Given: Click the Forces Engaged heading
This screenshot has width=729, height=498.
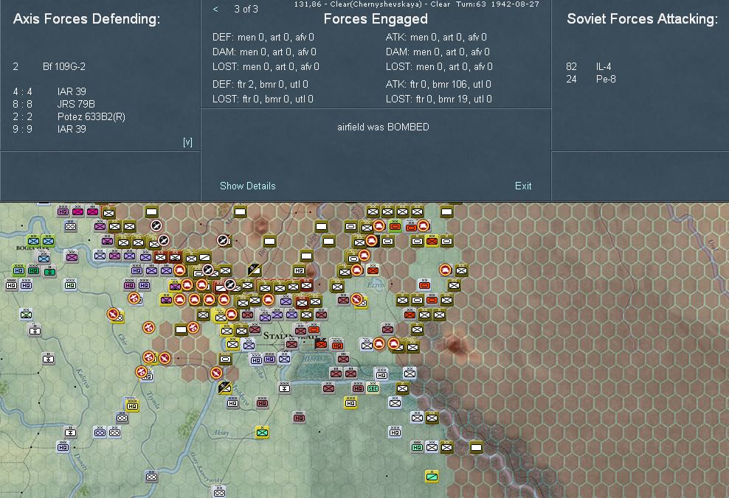Looking at the screenshot, I should coord(376,18).
